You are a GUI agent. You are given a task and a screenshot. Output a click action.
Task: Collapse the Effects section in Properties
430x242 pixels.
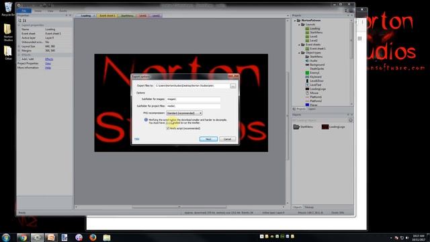19,55
